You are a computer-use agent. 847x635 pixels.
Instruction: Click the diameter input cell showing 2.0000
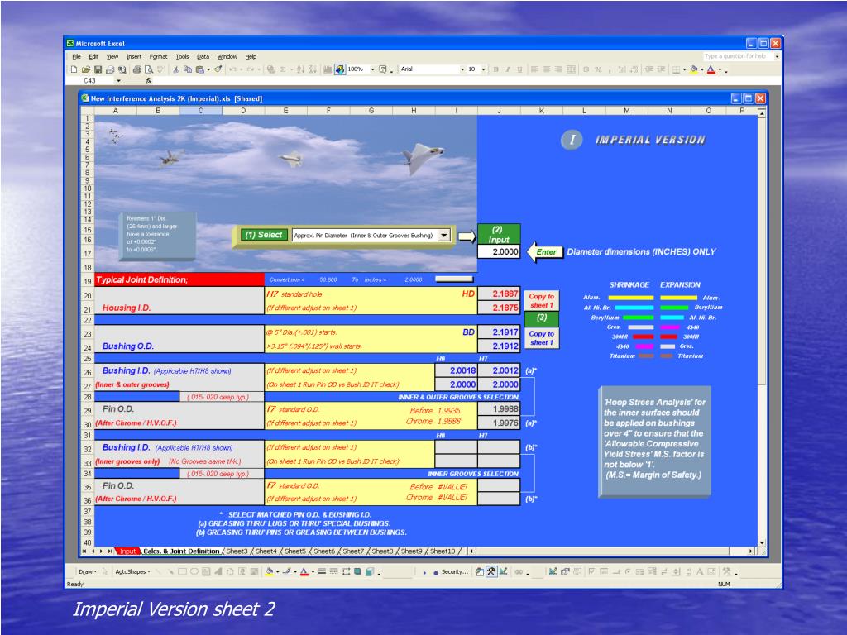click(499, 252)
